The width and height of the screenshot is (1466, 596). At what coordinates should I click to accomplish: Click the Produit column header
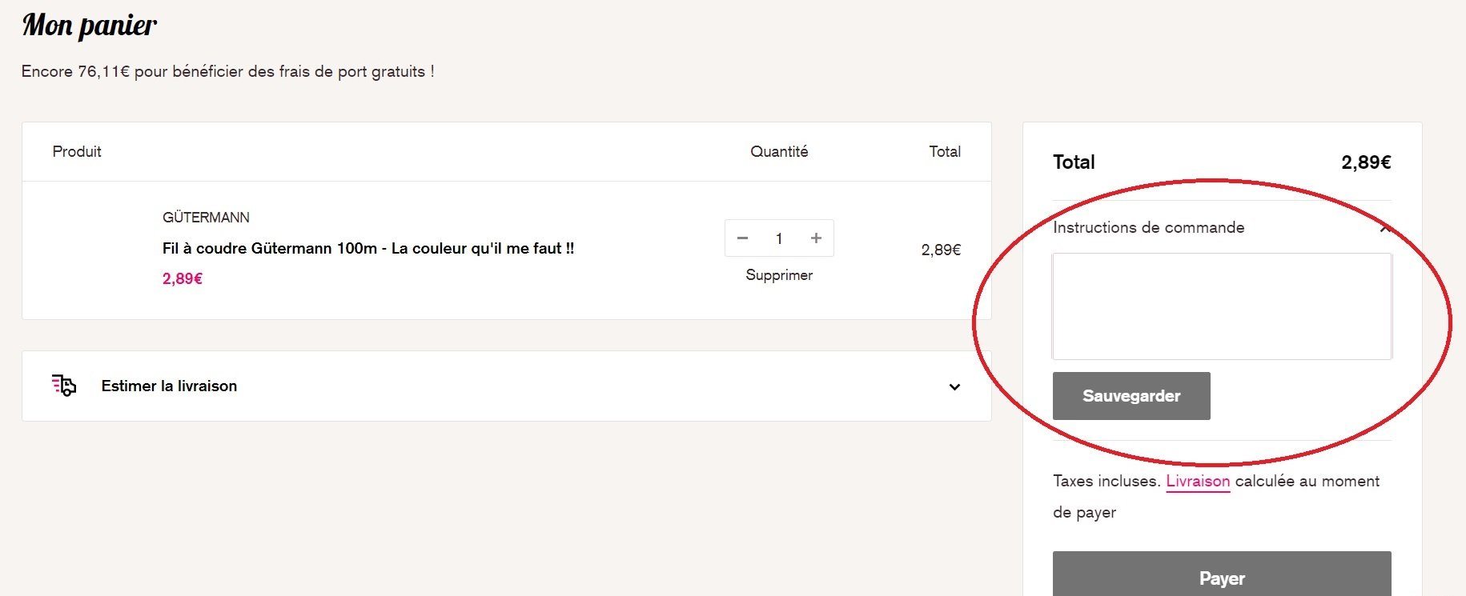pos(77,152)
